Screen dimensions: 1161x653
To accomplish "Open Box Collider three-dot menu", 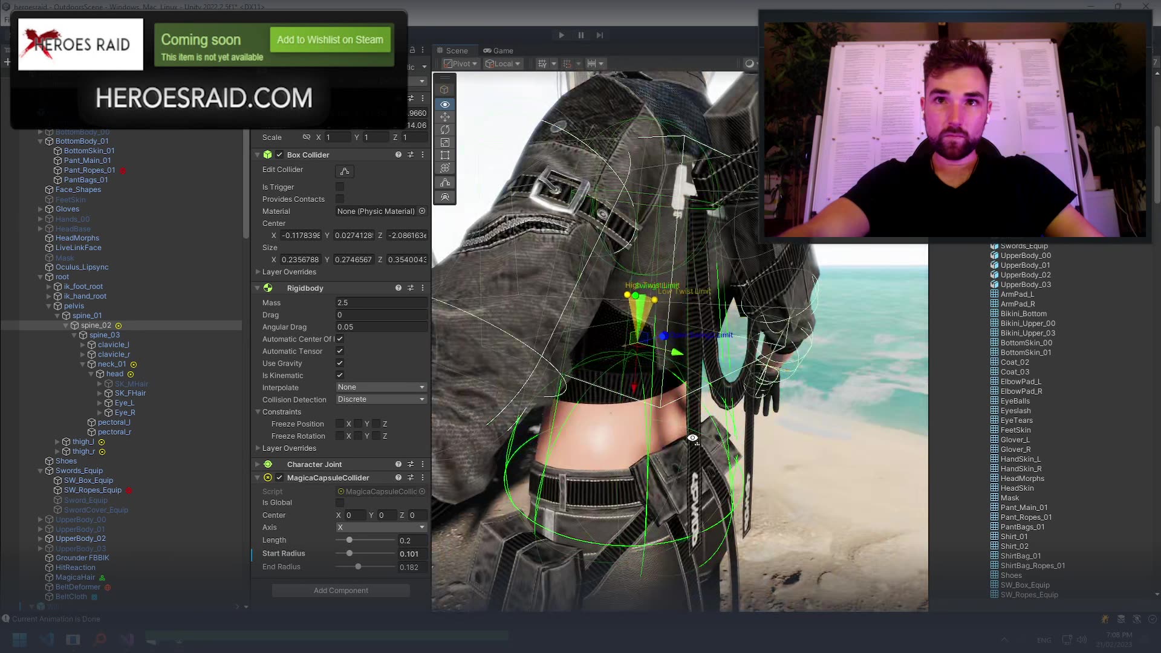I will pyautogui.click(x=423, y=155).
